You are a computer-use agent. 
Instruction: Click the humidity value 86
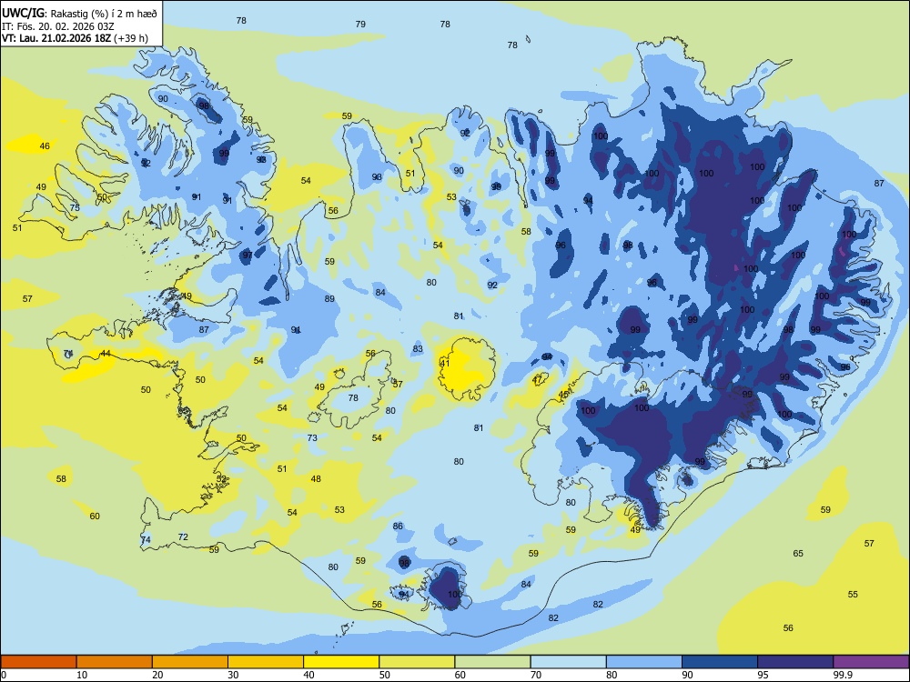tap(398, 526)
